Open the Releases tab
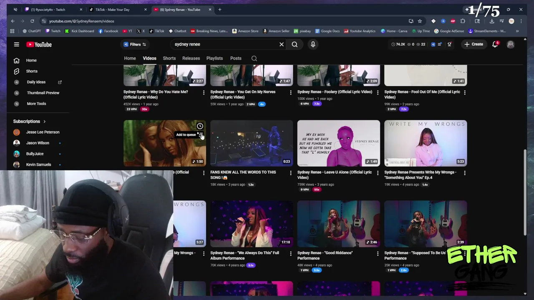The image size is (534, 300). tap(191, 58)
